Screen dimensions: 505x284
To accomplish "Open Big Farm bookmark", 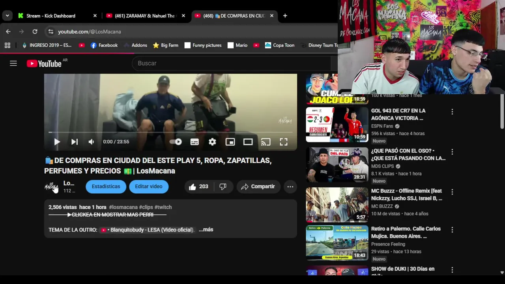I will [x=165, y=45].
